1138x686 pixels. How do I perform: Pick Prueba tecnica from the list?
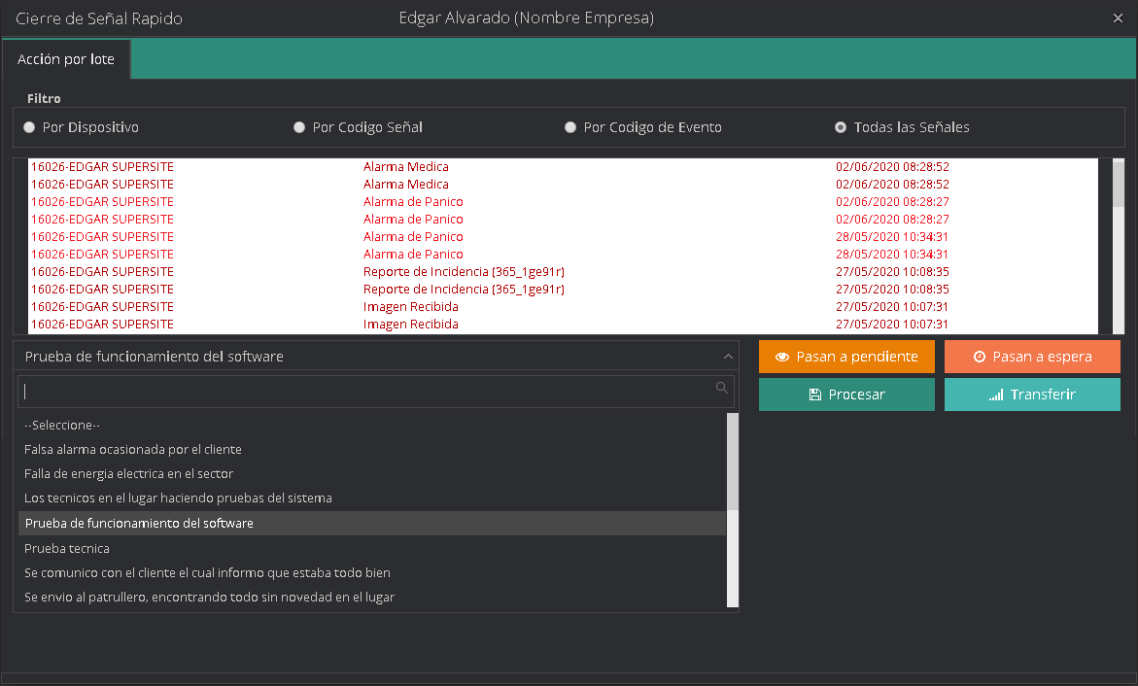click(67, 548)
